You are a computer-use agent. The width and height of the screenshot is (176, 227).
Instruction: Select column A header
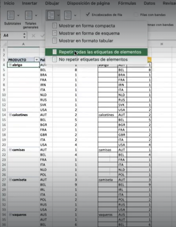[x=23, y=44]
